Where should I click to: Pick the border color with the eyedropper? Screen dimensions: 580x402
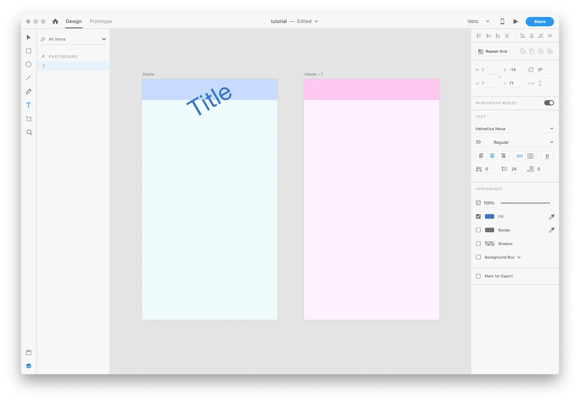(x=552, y=230)
